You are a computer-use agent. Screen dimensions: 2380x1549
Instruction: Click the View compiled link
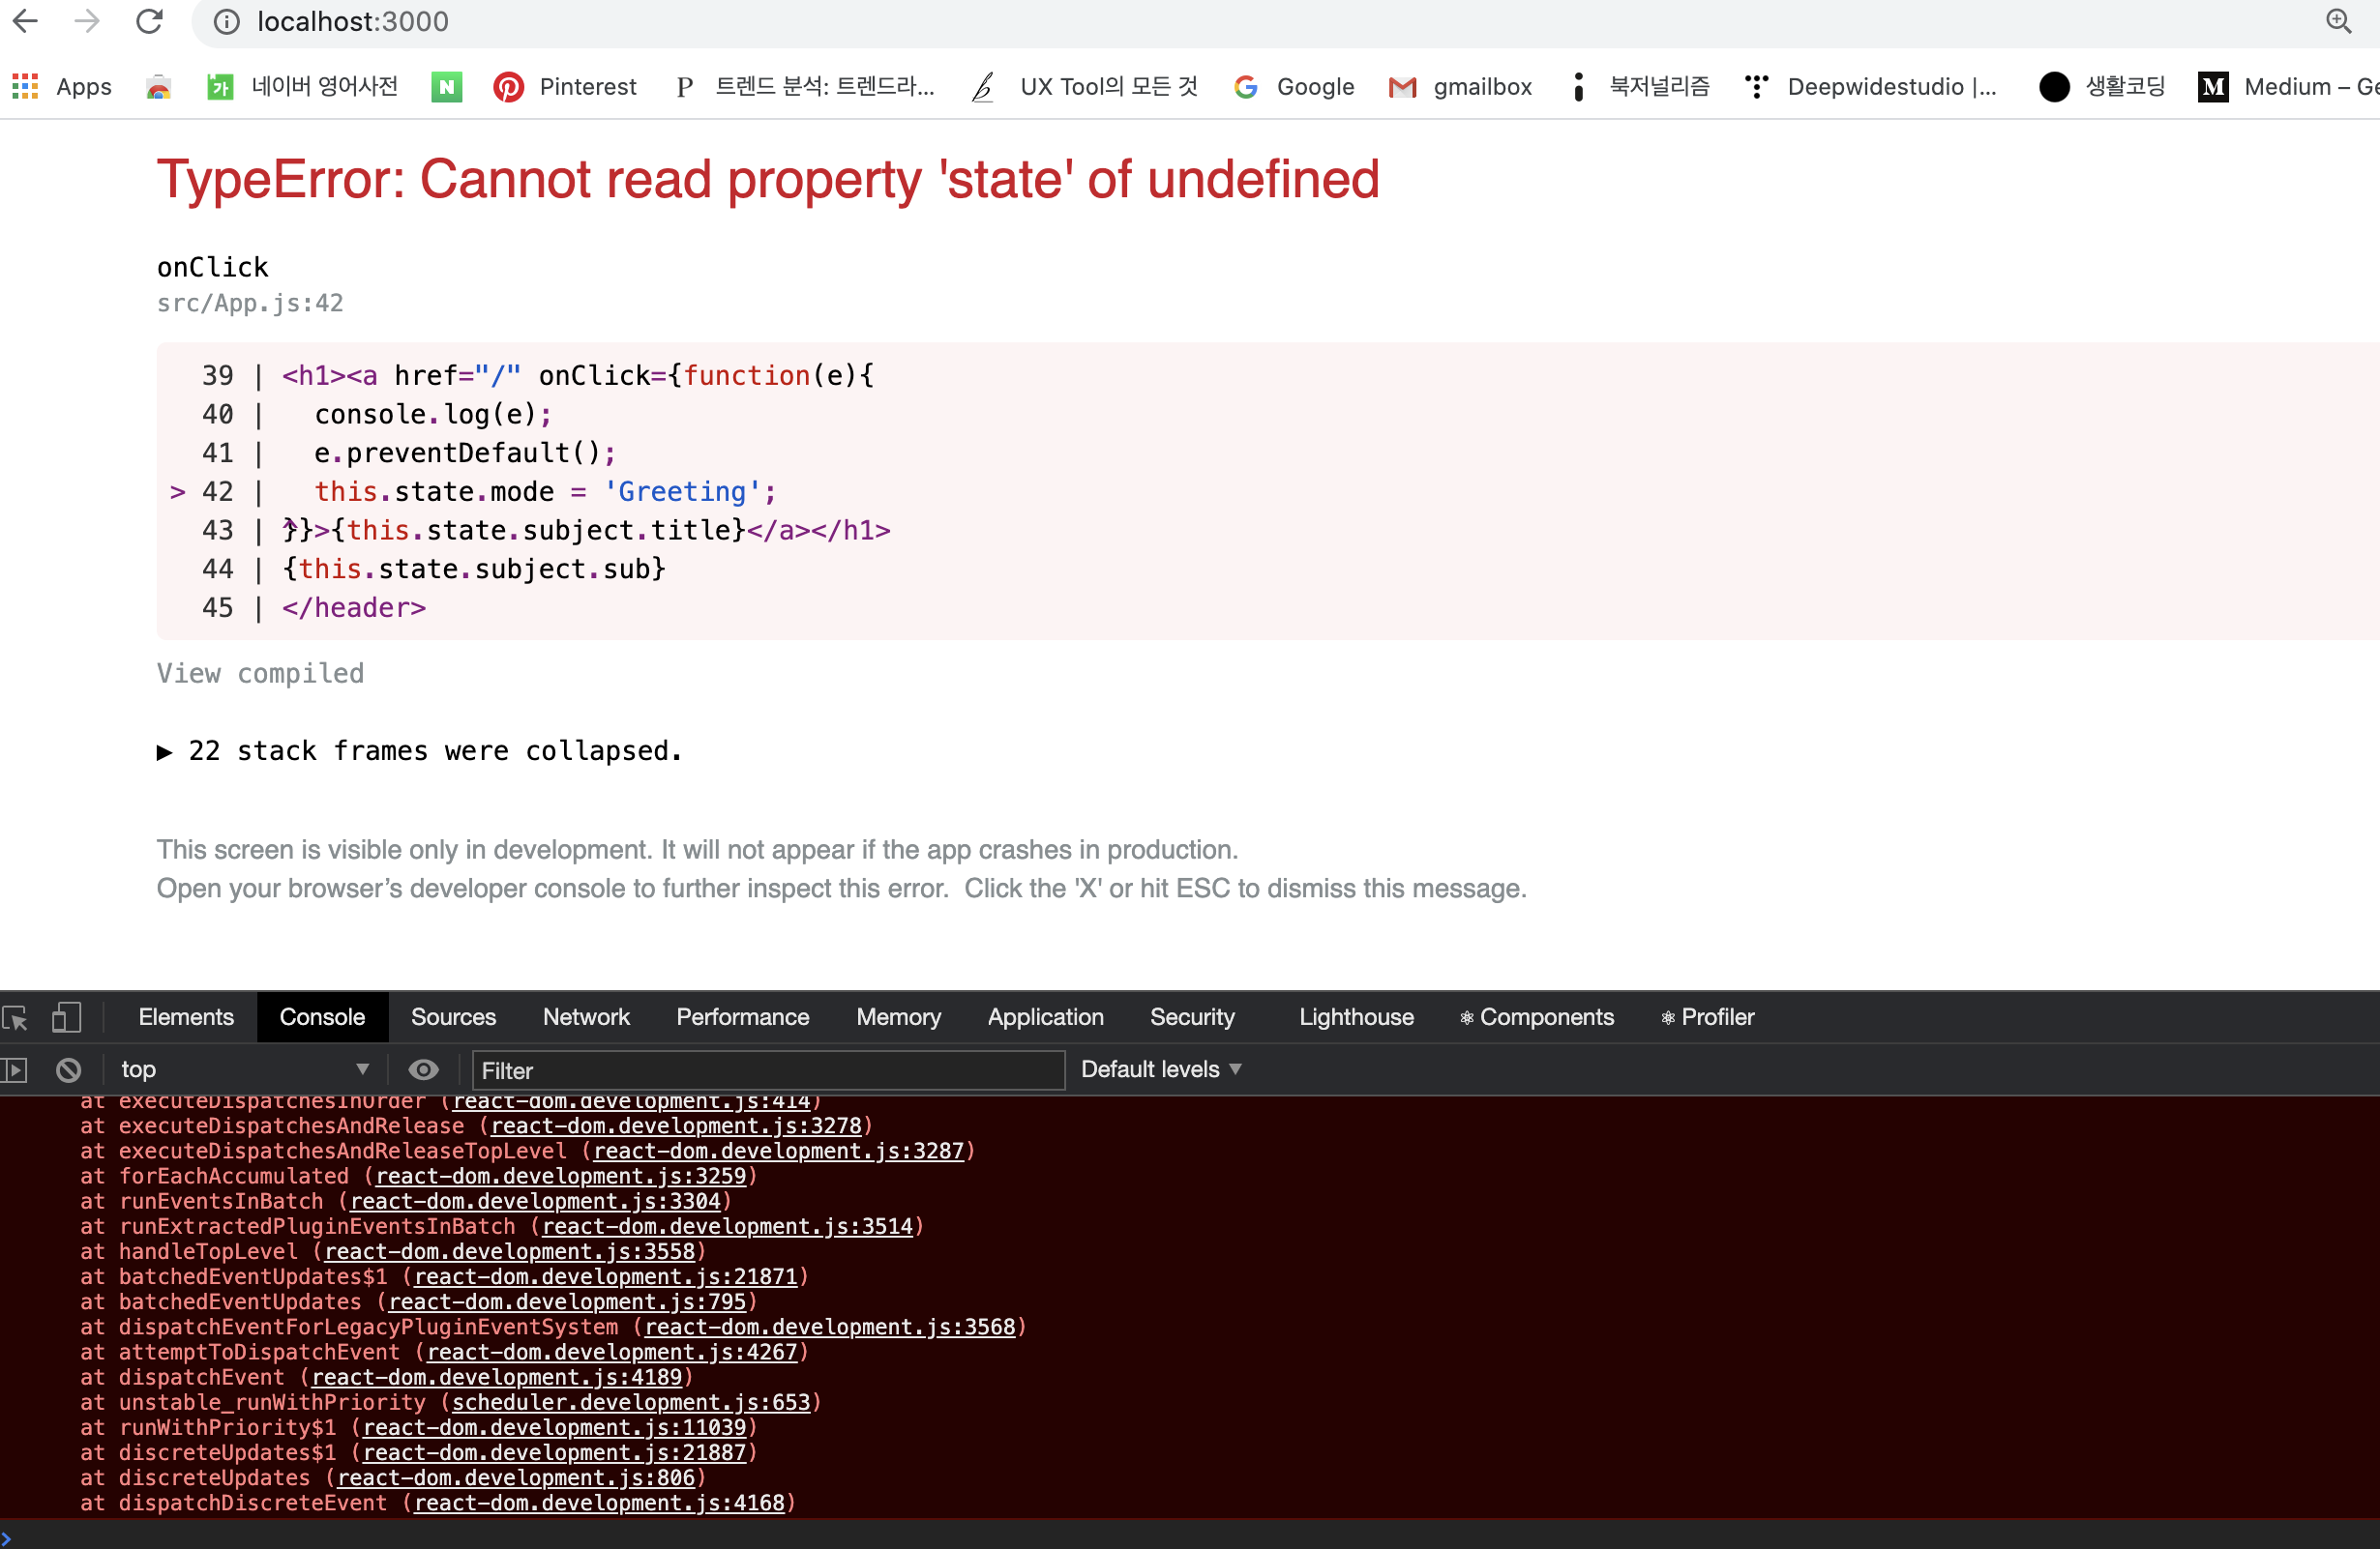260,674
